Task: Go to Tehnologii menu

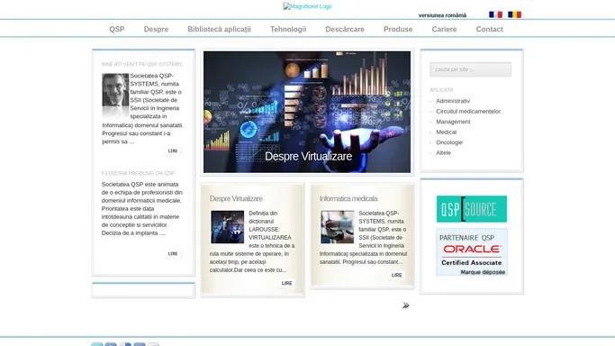Action: tap(288, 29)
